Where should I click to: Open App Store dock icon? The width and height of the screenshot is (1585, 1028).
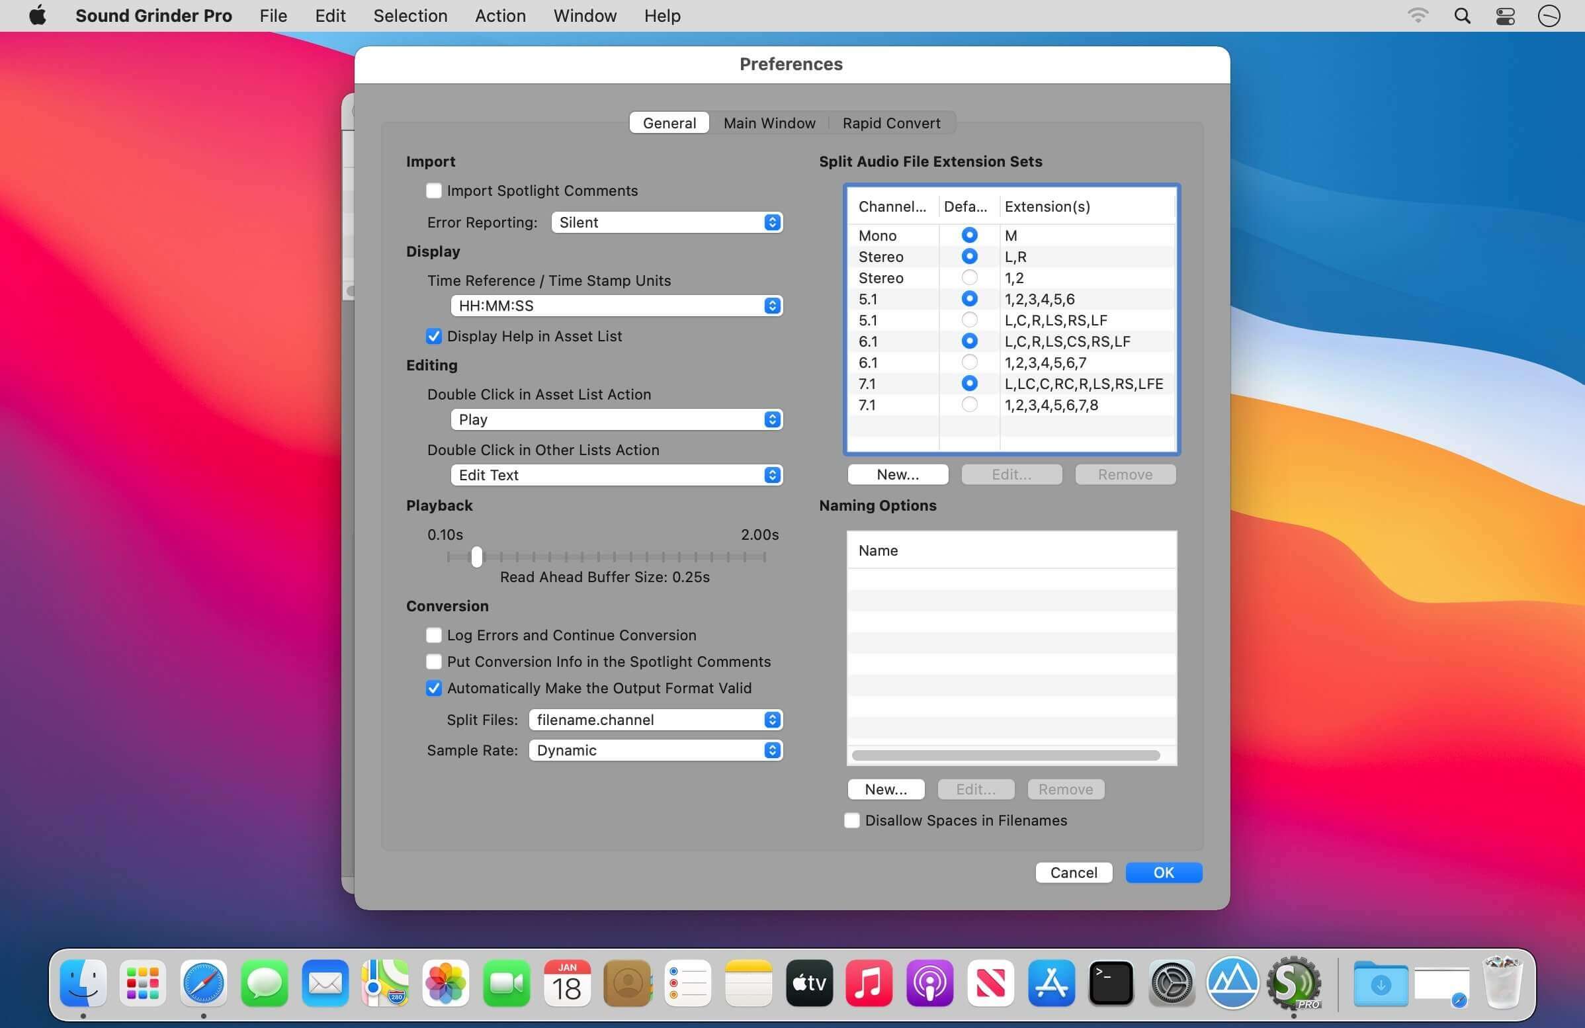(x=1051, y=983)
